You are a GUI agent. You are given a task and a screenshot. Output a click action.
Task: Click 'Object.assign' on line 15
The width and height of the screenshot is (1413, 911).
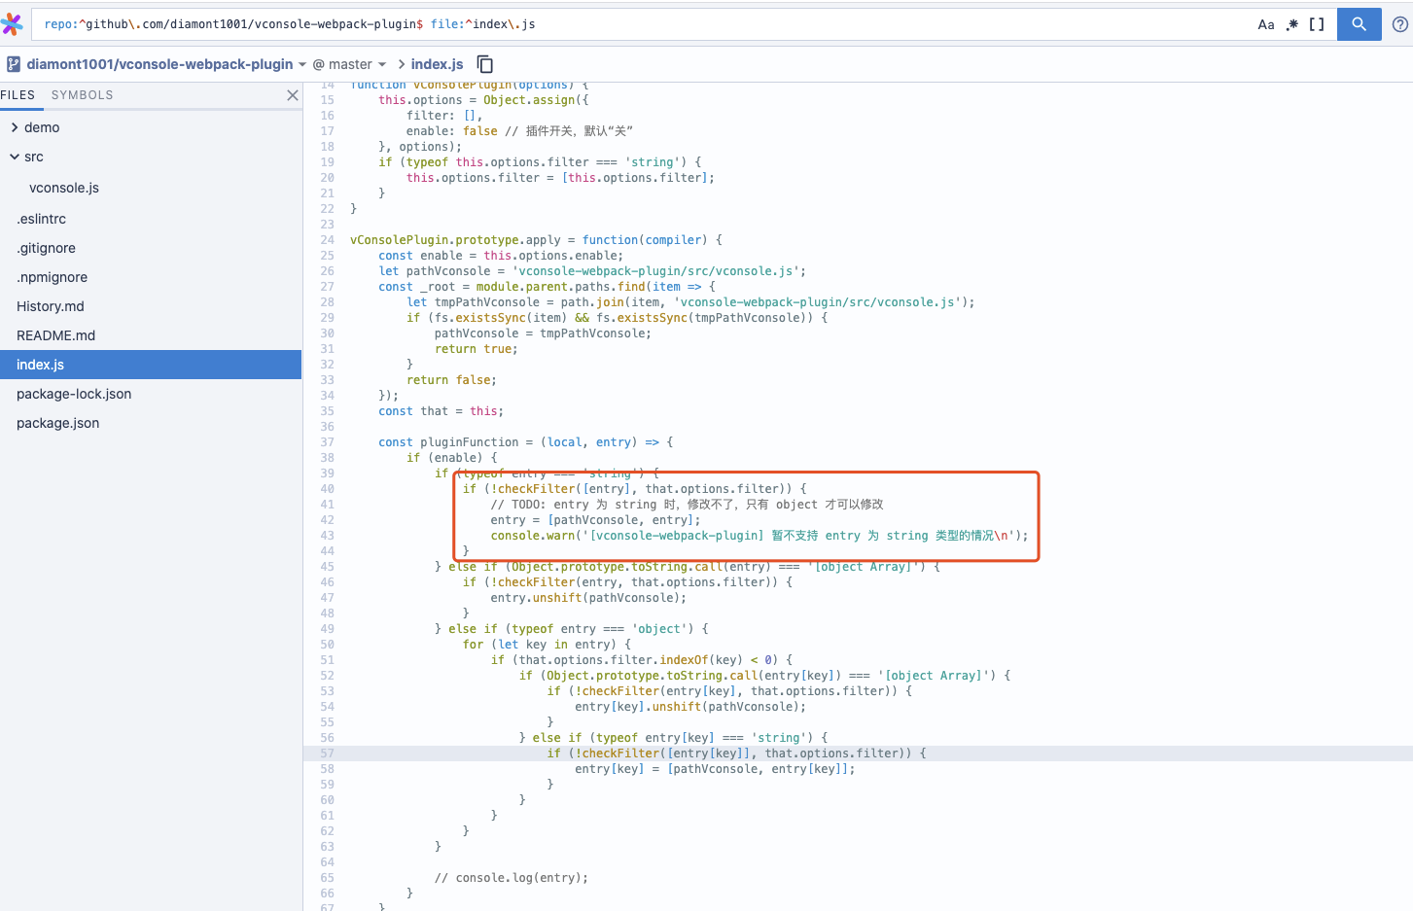click(x=529, y=100)
